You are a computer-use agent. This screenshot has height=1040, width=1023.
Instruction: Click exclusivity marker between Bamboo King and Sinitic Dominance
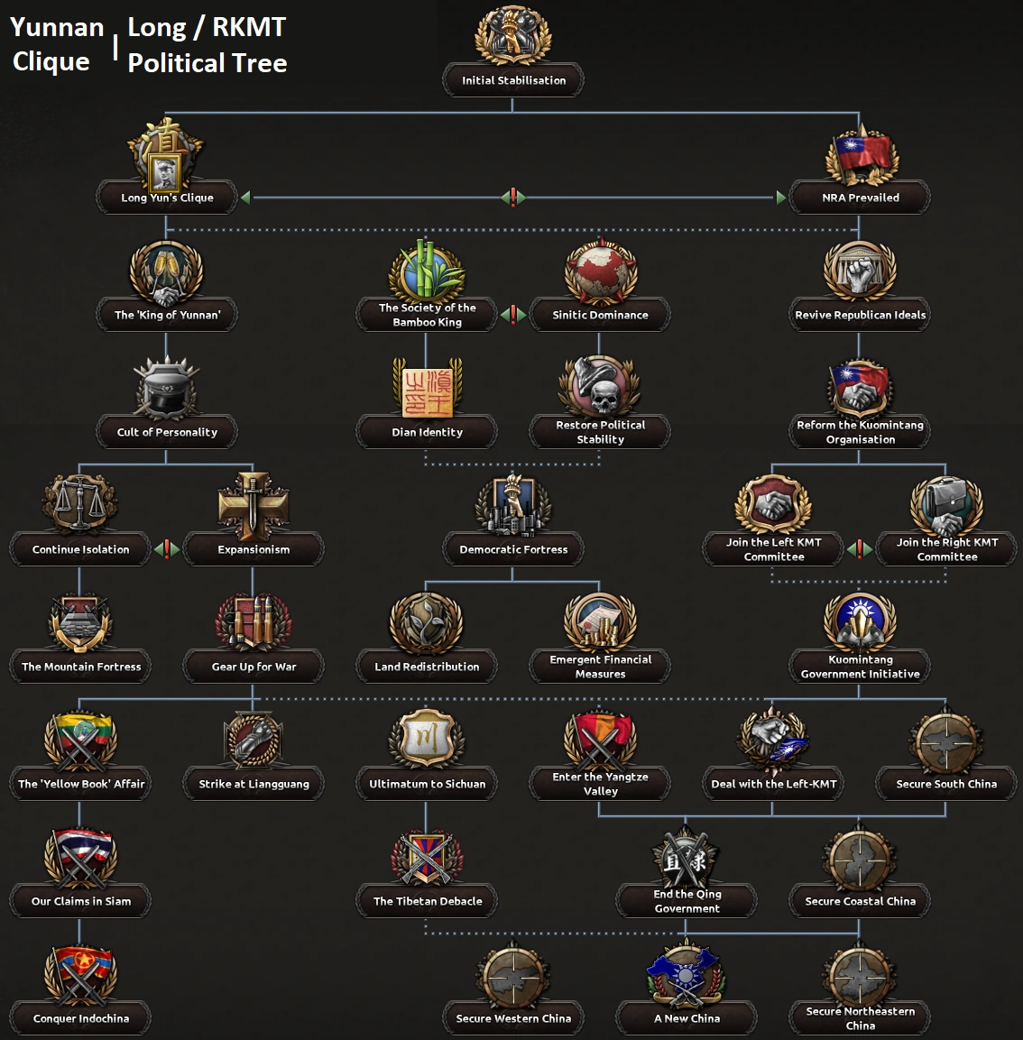(x=512, y=315)
